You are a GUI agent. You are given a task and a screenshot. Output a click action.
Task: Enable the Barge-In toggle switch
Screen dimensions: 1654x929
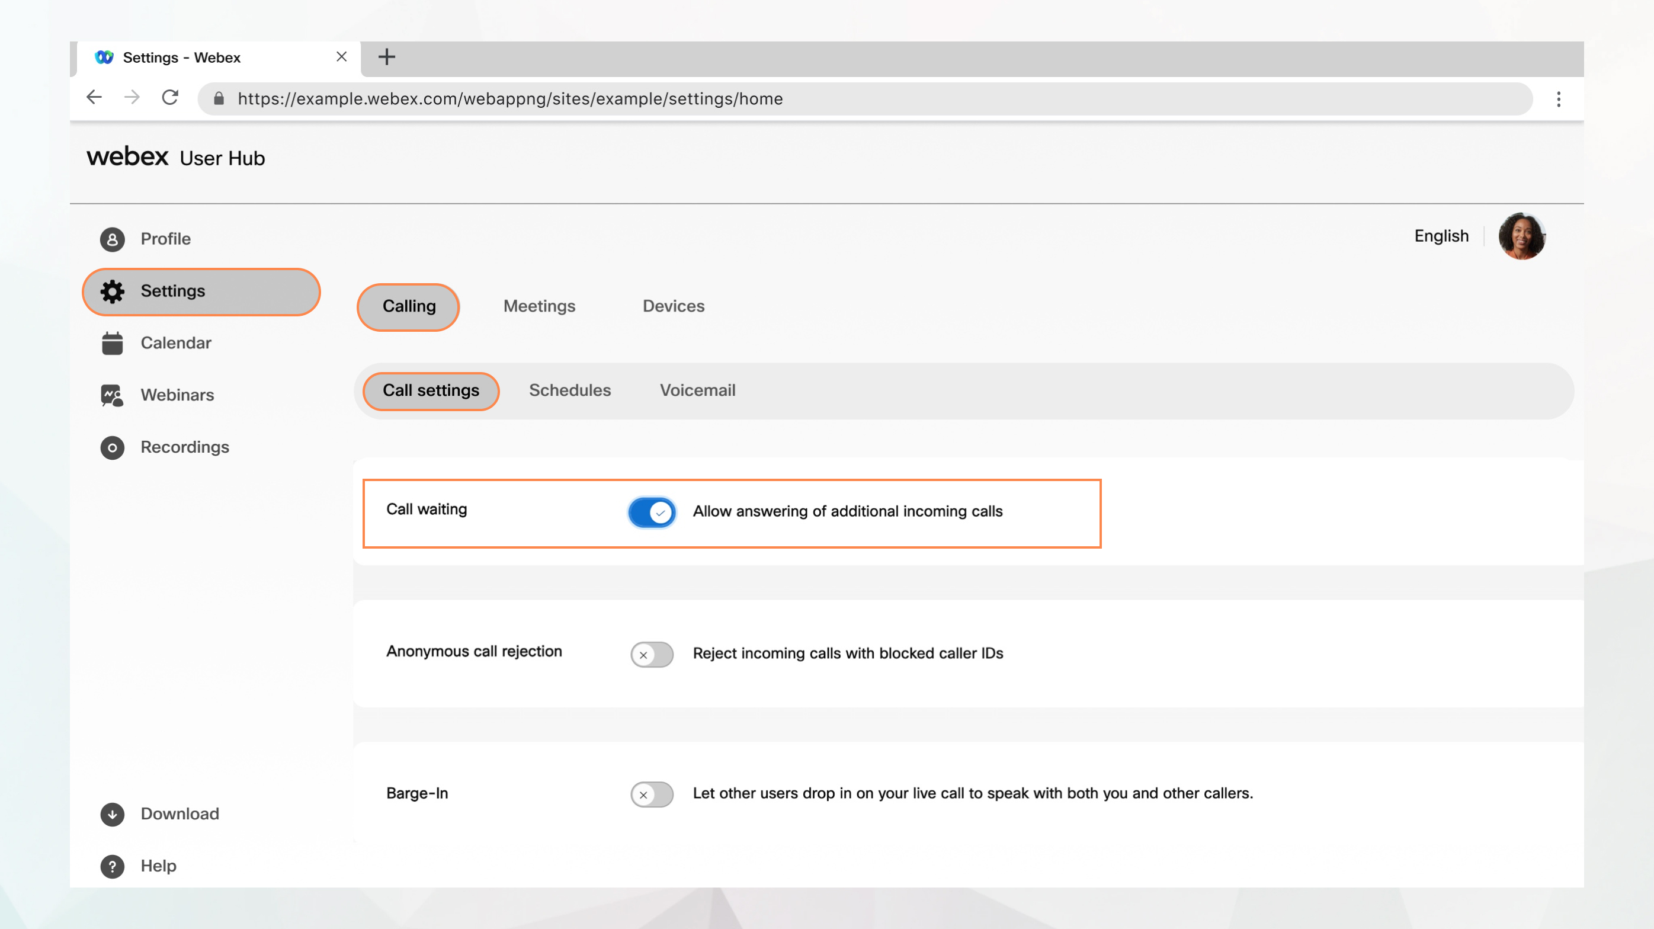[651, 793]
